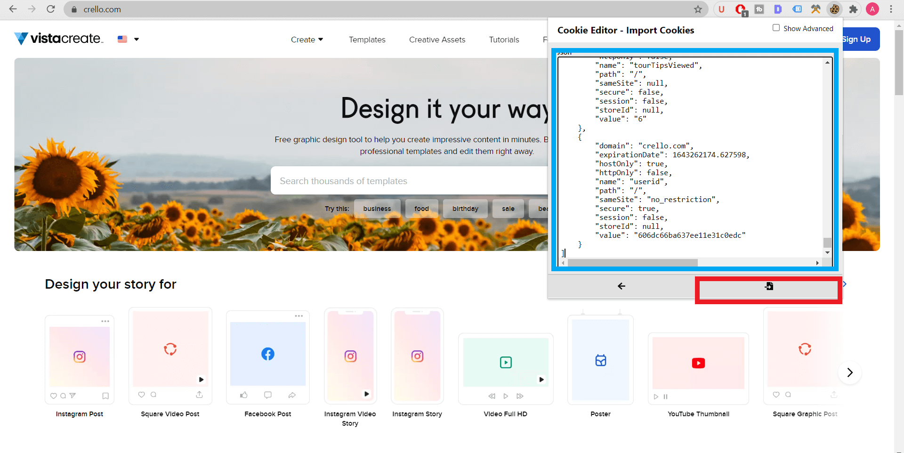Select the sale search suggestion
The width and height of the screenshot is (904, 453).
point(508,209)
